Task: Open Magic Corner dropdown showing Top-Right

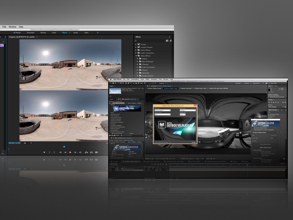Action: tap(188, 110)
